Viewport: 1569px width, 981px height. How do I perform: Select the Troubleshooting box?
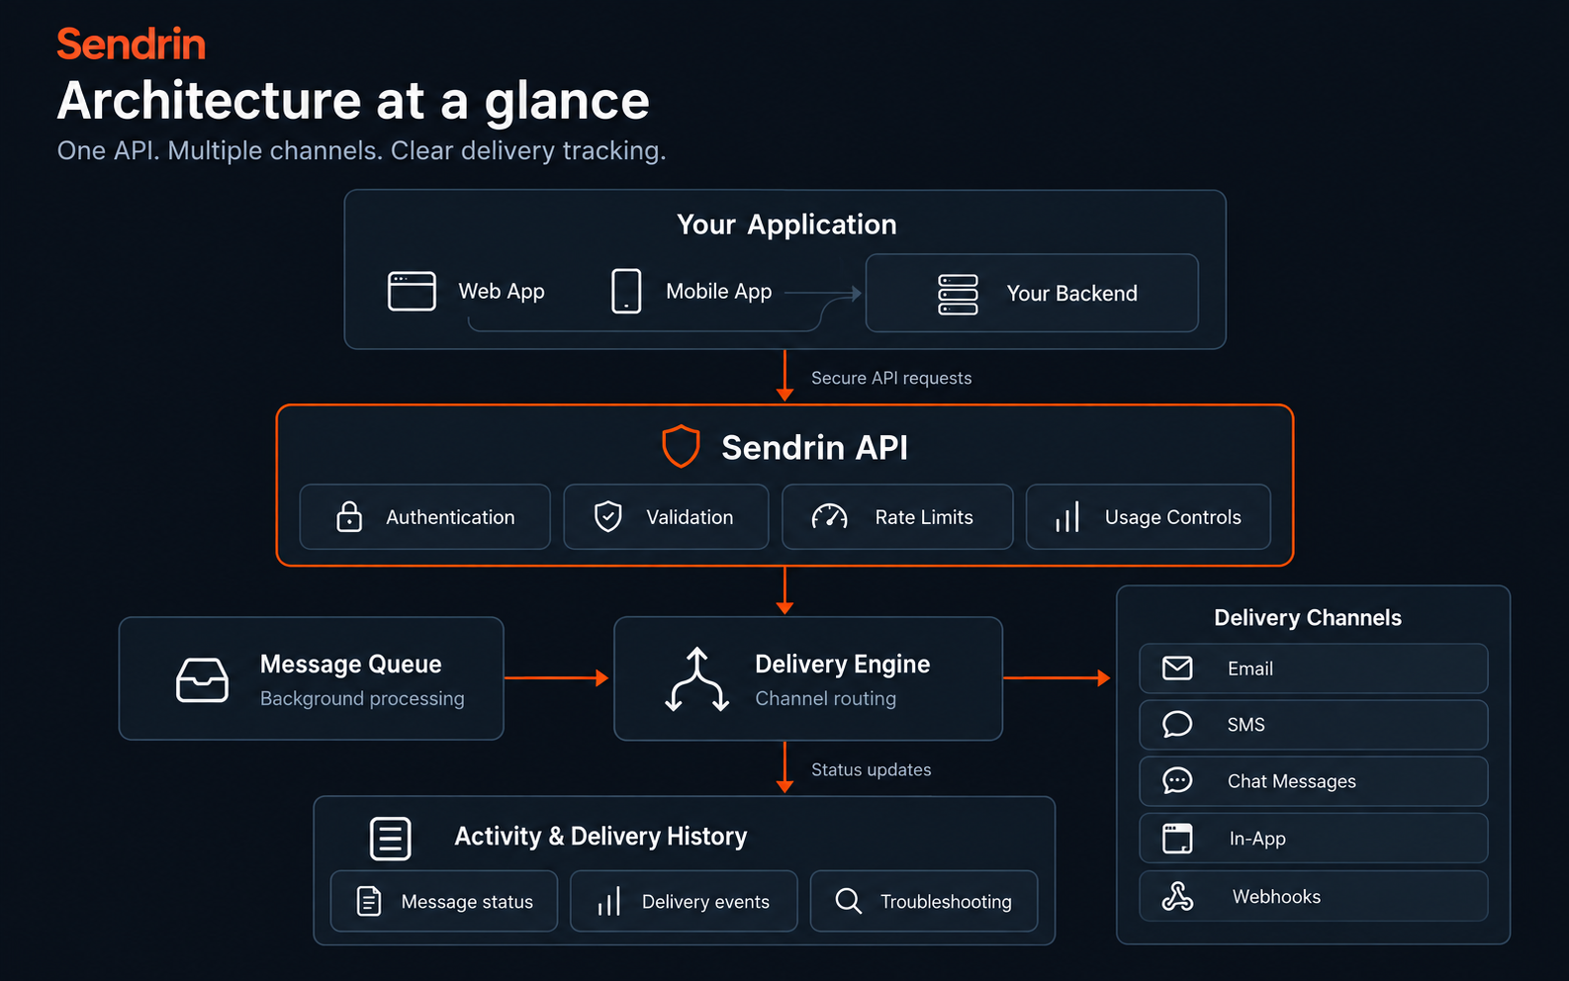coord(924,901)
